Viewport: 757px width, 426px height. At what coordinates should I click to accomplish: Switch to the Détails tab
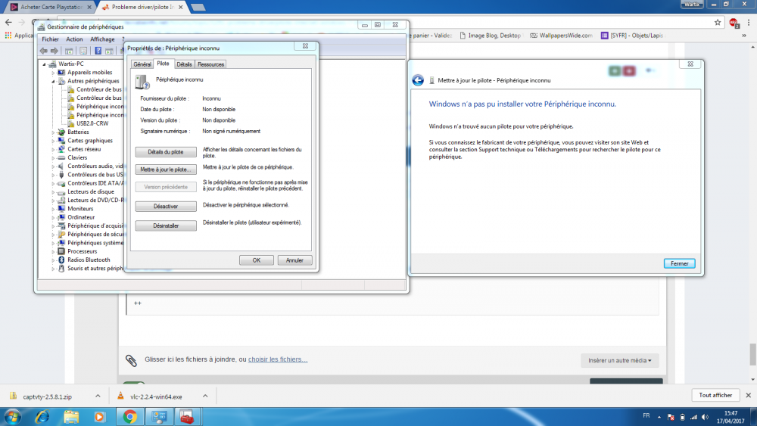click(184, 64)
